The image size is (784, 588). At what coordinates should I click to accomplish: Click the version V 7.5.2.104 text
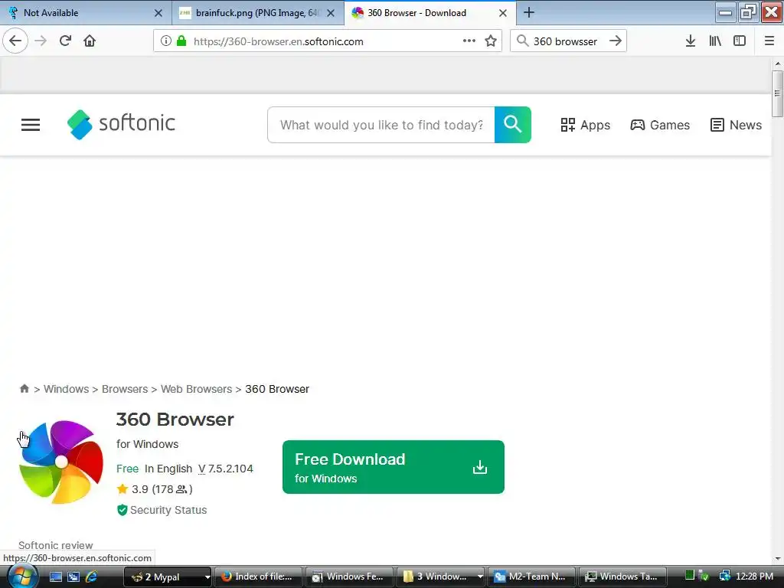pos(226,469)
